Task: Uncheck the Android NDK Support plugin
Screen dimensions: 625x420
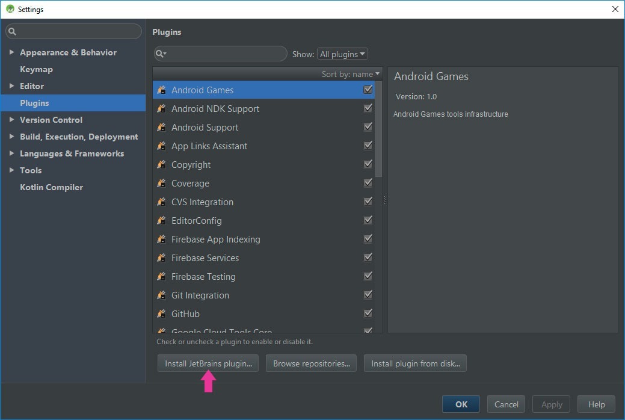Action: (x=368, y=108)
